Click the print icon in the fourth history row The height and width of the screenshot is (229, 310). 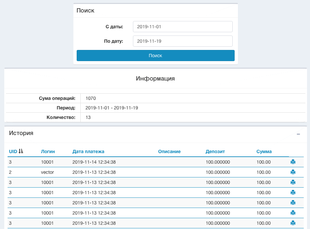point(293,193)
